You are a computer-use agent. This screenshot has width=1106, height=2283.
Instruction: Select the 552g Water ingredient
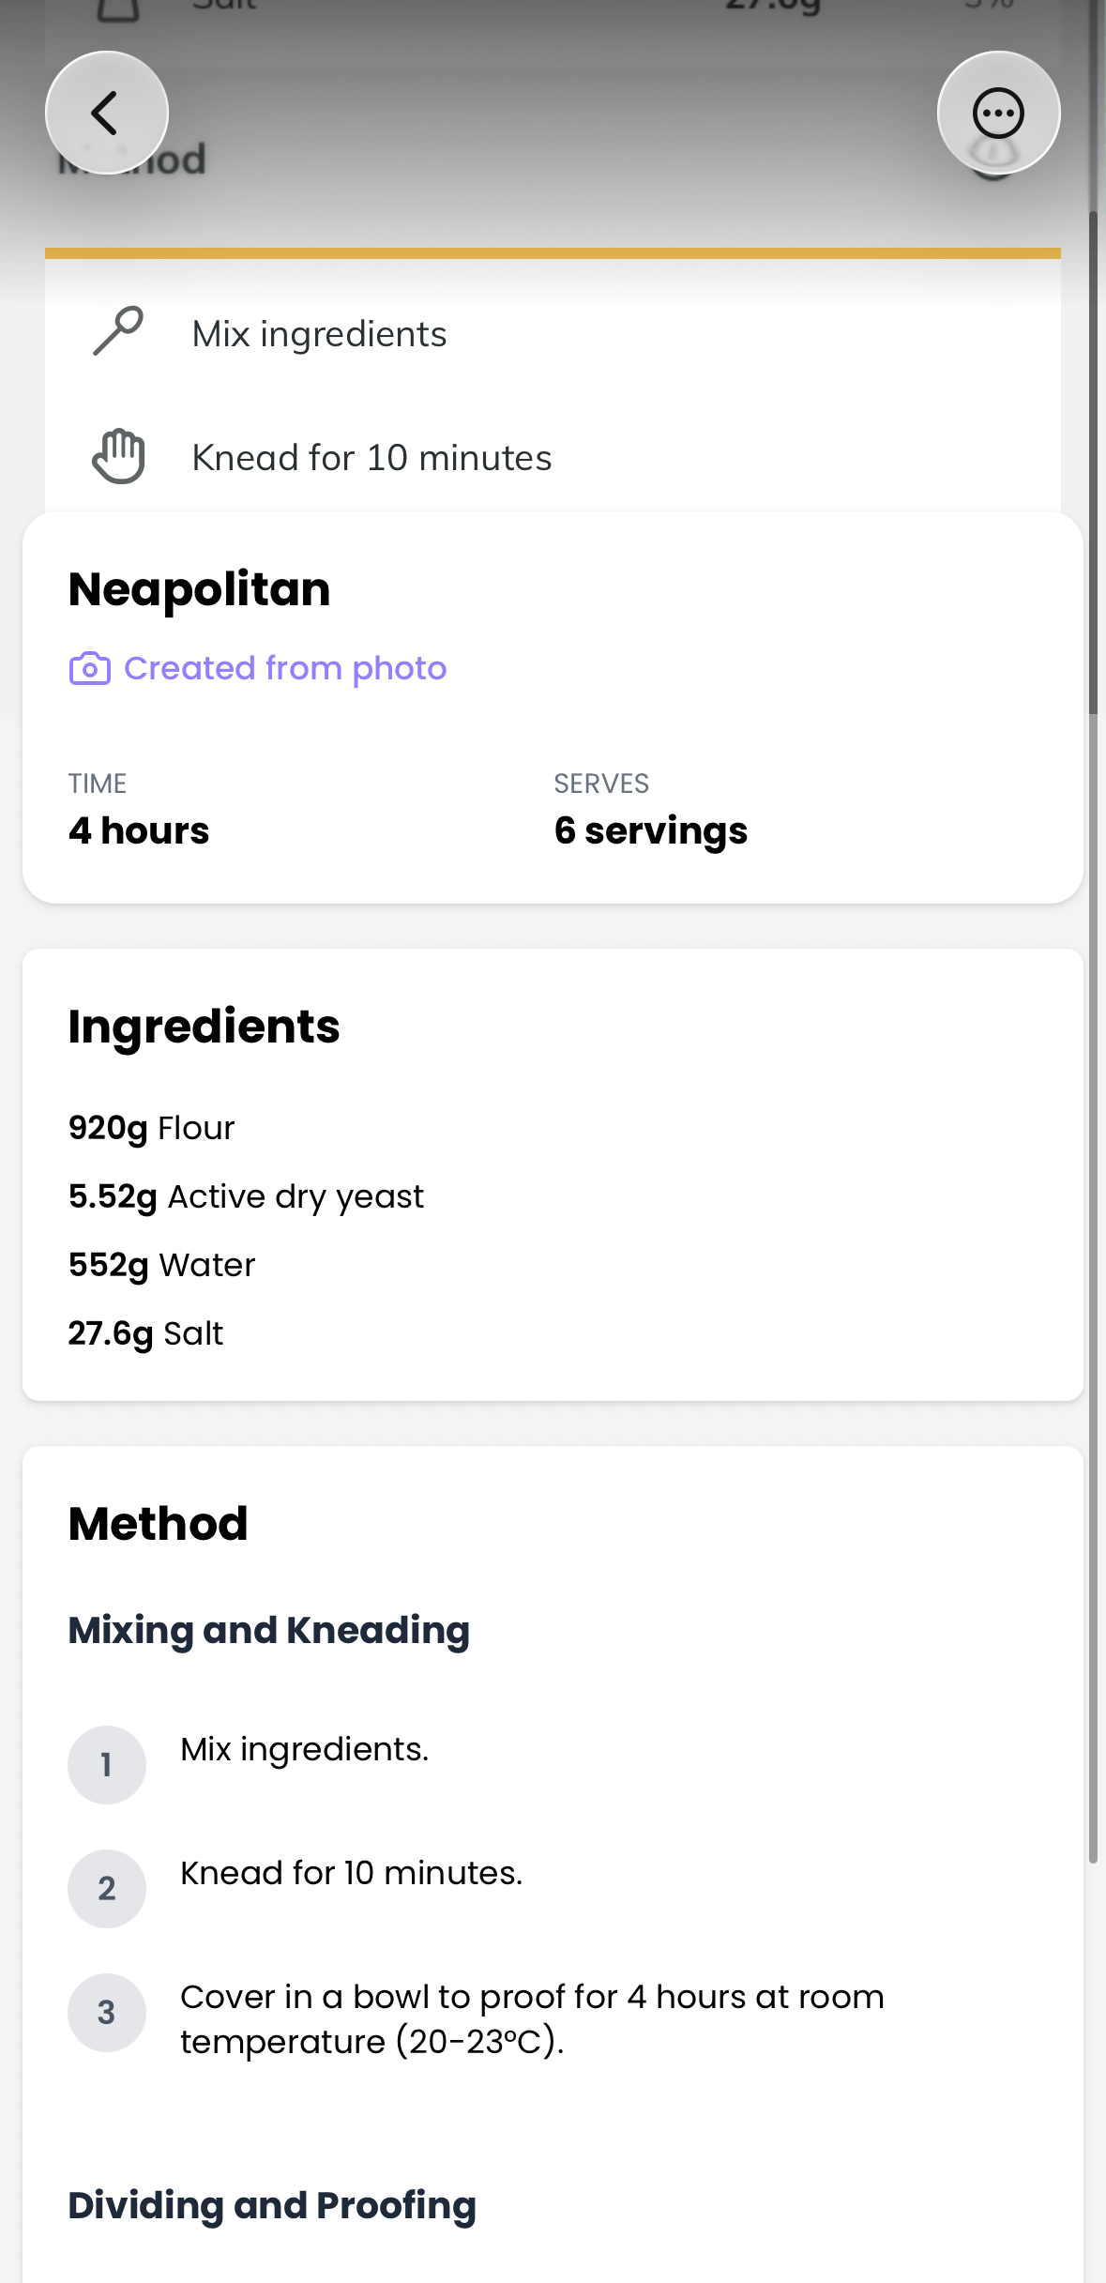coord(162,1265)
